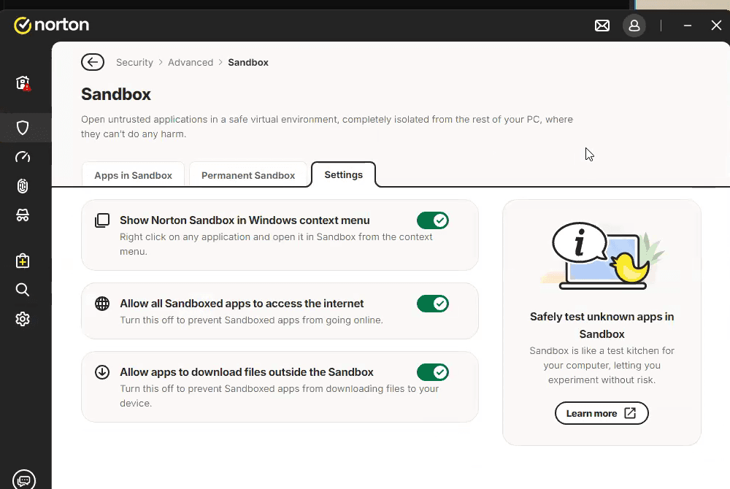Click the download arrow icon beside download setting
This screenshot has width=730, height=489.
tap(102, 372)
